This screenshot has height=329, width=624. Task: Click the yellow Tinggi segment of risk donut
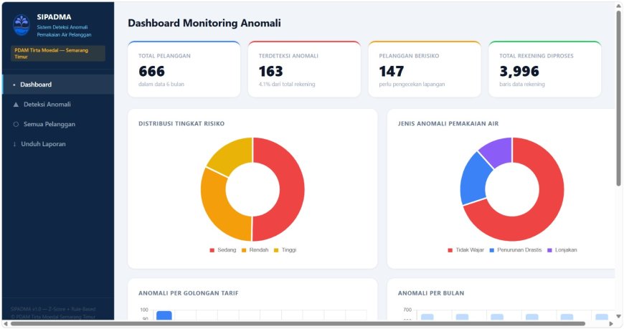click(233, 156)
